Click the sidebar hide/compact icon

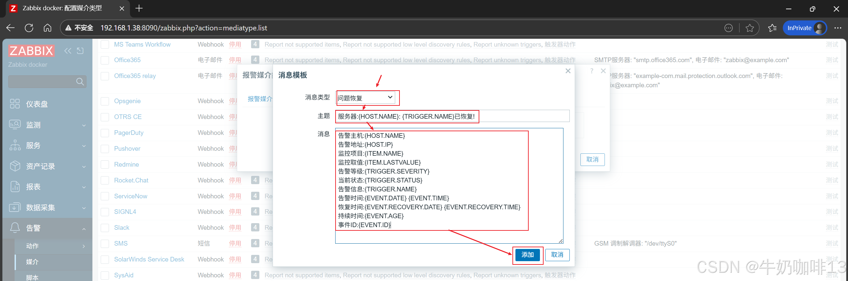point(80,51)
